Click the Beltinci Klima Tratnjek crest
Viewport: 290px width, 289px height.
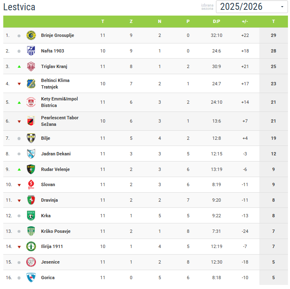31,84
